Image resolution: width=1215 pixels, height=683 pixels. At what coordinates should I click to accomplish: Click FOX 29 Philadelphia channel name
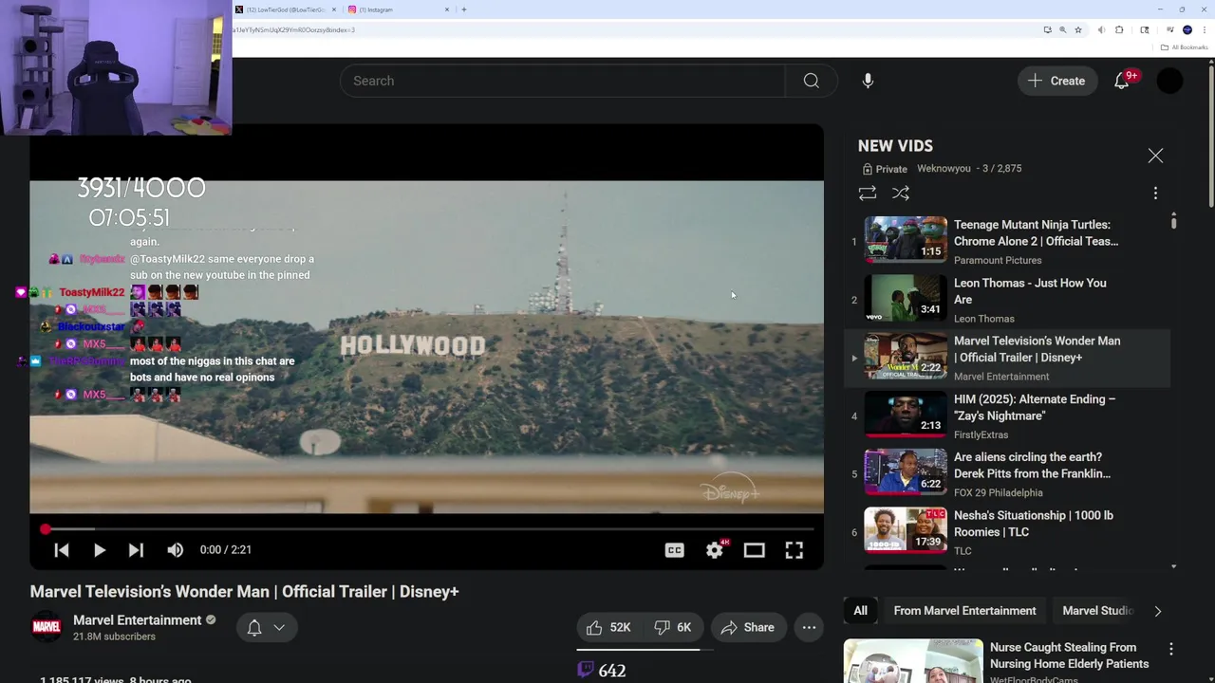click(998, 493)
